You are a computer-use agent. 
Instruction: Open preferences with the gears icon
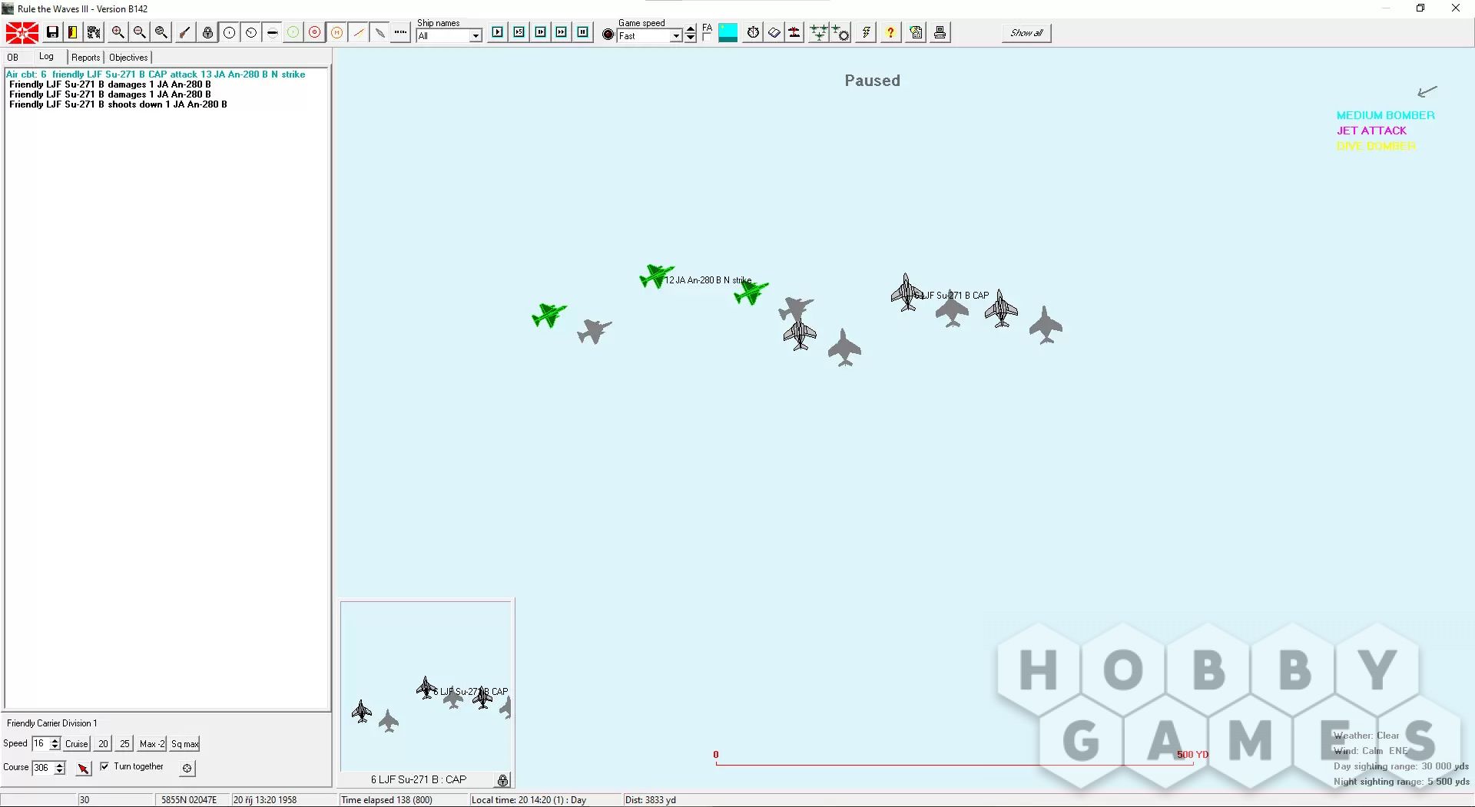click(x=94, y=33)
